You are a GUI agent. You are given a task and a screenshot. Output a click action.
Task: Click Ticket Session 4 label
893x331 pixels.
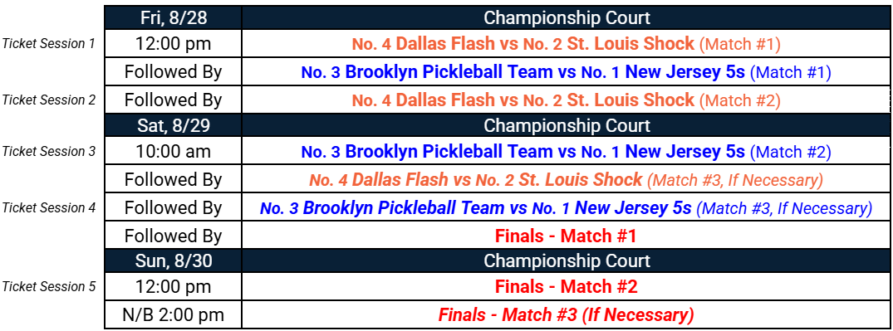48,208
